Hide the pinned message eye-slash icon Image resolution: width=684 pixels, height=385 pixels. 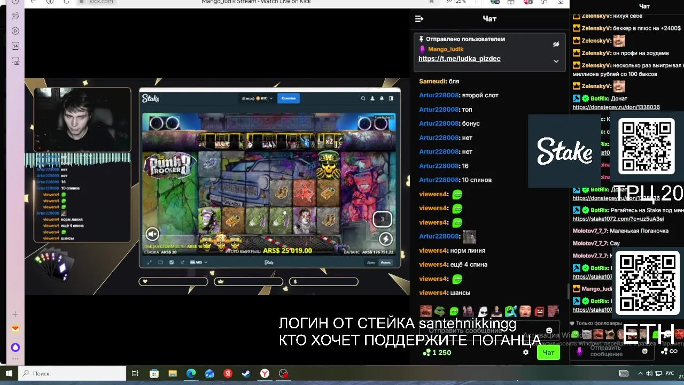(x=556, y=44)
